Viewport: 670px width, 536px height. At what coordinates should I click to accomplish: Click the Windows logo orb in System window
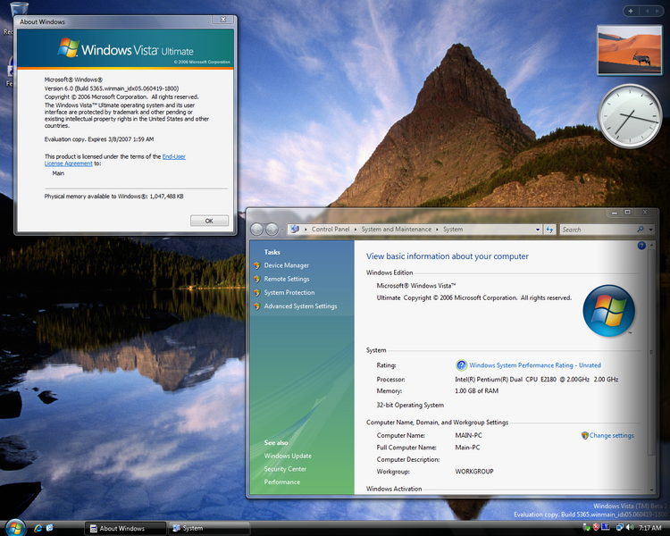608,310
